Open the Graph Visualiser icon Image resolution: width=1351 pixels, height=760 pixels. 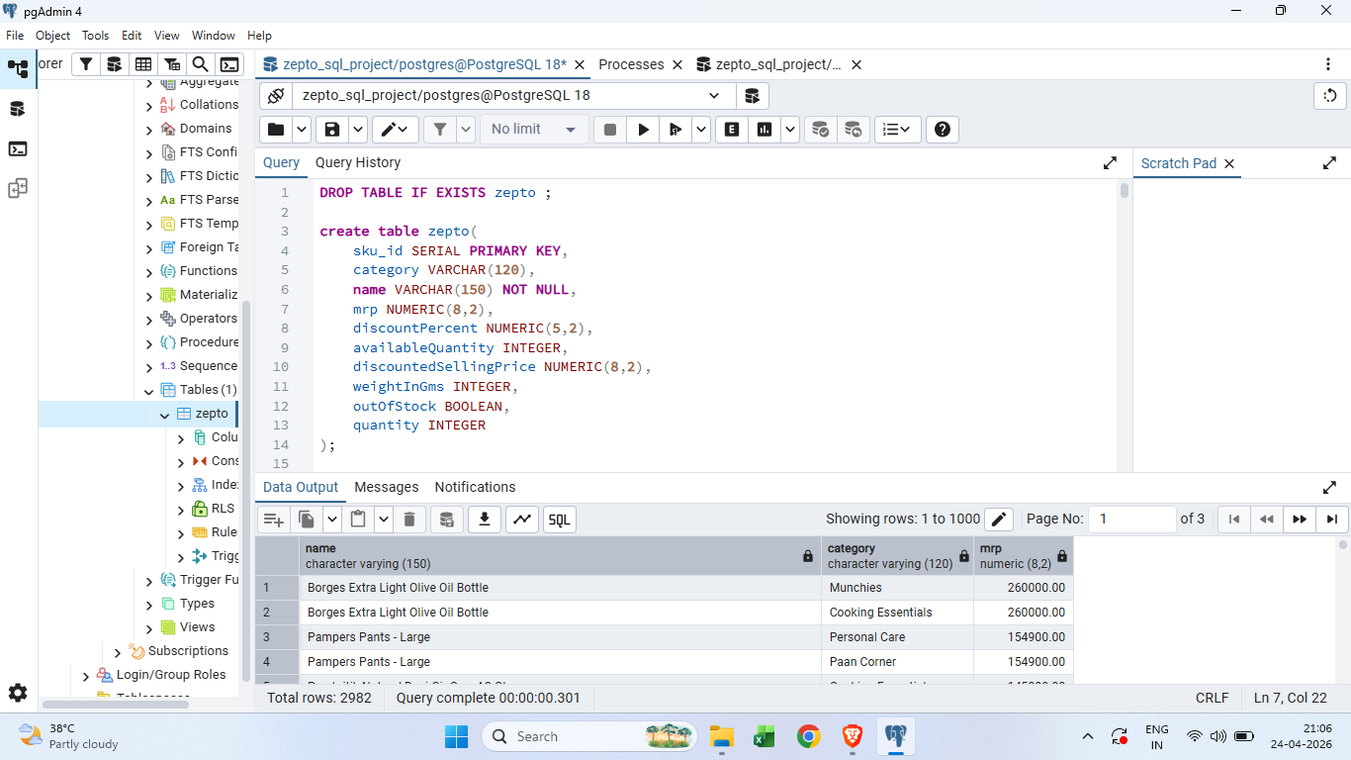pos(521,520)
